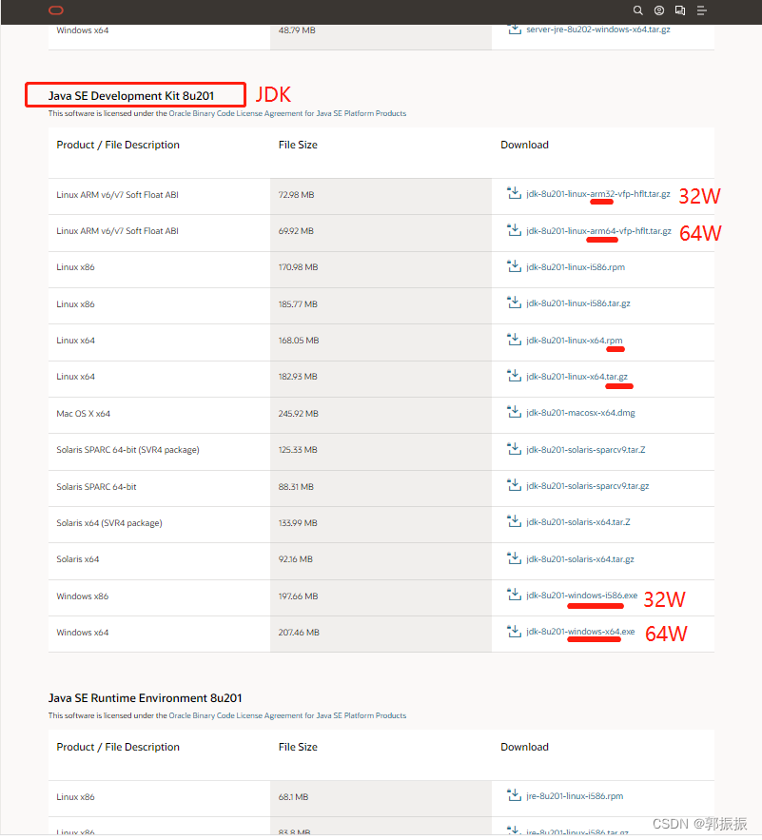The width and height of the screenshot is (762, 840).
Task: Click download icon for jdk-8u201-solaris-sparcv9.tar.gz
Action: (x=514, y=485)
